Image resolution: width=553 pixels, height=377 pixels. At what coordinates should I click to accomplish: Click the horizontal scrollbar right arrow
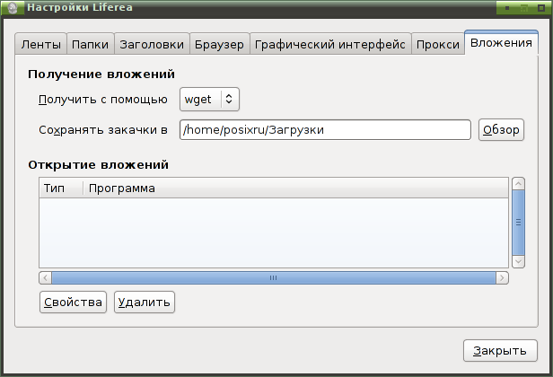(502, 278)
